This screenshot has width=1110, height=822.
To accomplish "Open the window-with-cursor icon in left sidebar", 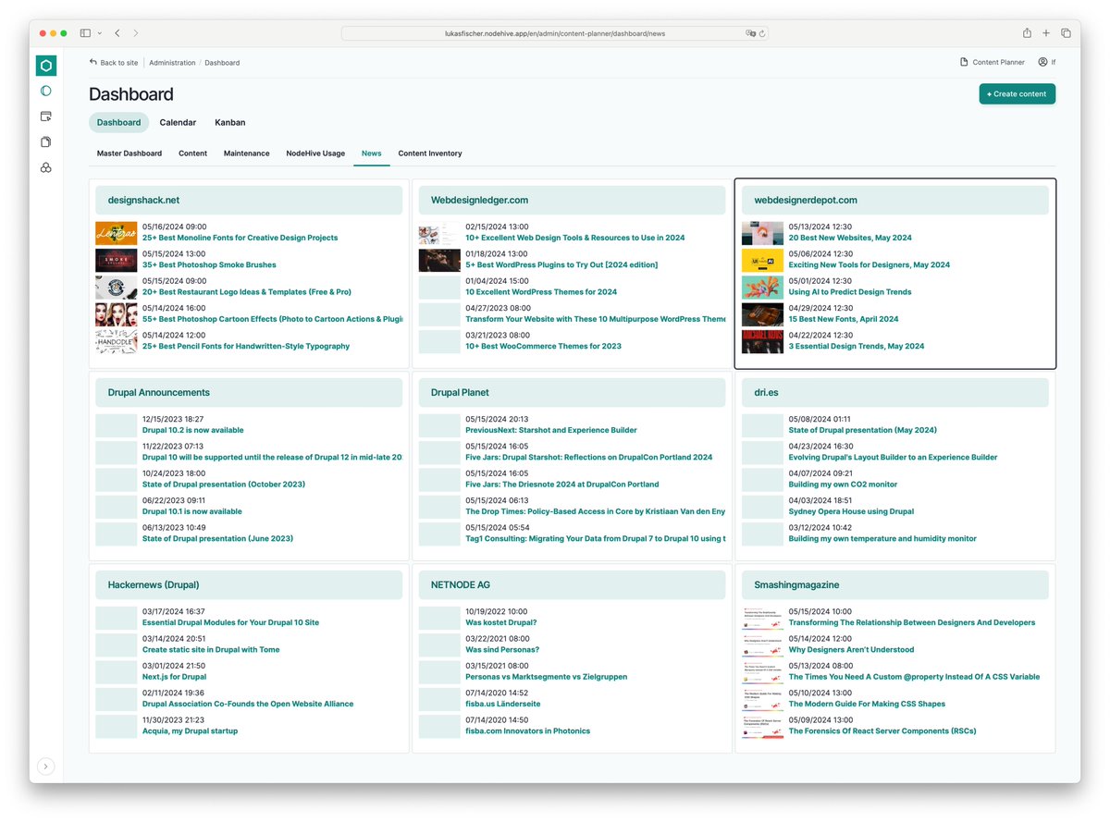I will [x=46, y=117].
